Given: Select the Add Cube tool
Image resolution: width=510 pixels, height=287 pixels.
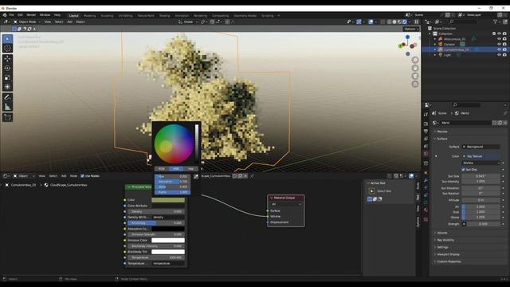Looking at the screenshot, I should [7, 117].
